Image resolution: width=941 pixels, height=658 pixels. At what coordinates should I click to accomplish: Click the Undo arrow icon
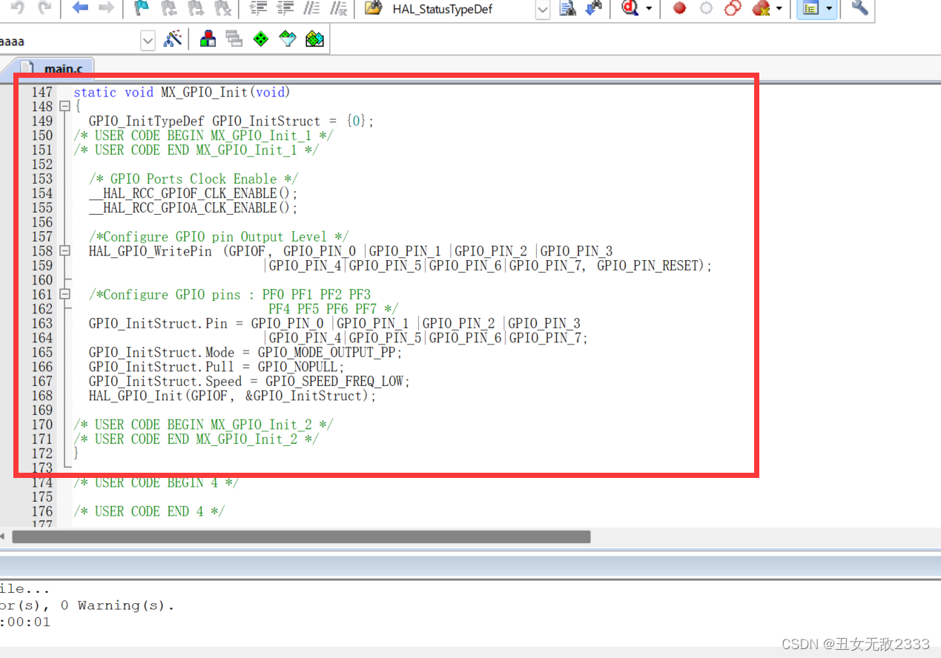coord(18,8)
